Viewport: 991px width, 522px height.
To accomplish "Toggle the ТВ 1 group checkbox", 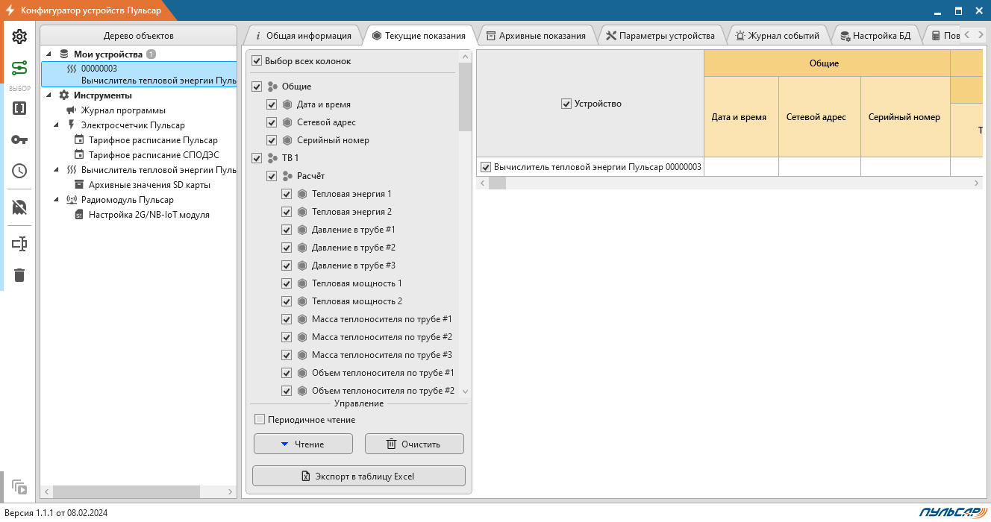I will 257,158.
